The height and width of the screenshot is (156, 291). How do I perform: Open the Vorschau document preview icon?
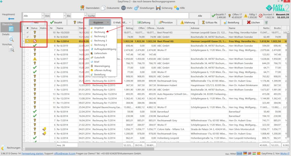click(11, 49)
